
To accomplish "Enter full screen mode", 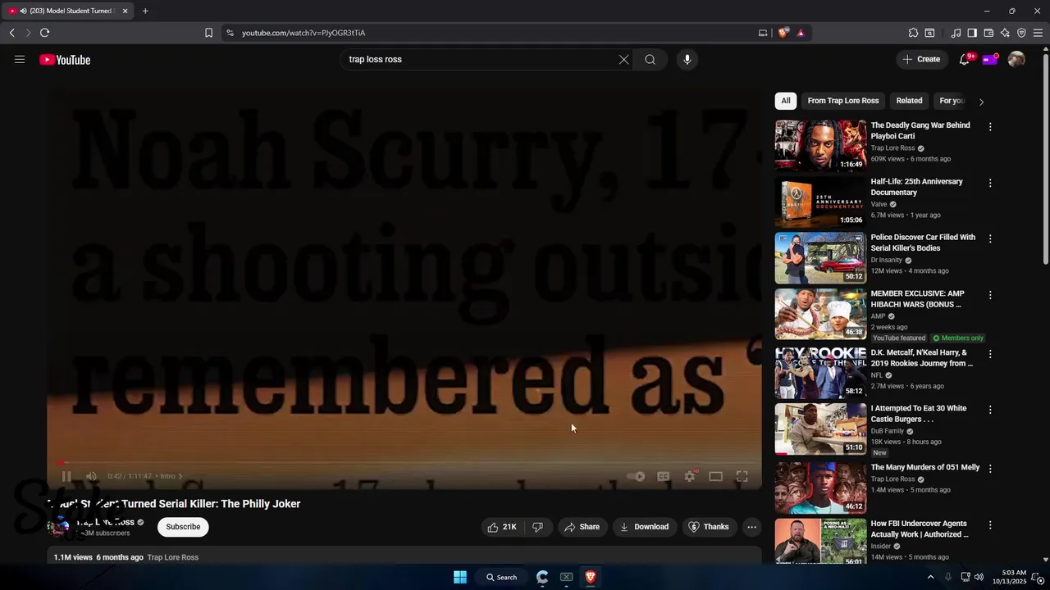I will (x=742, y=476).
